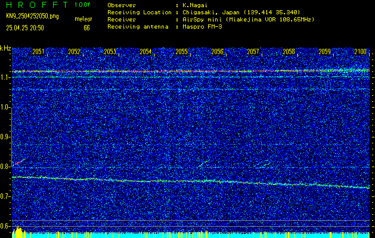Click the 2057 time marker
The height and width of the screenshot is (238, 375).
coord(253,52)
